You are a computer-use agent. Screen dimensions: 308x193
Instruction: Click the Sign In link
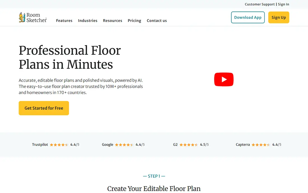[283, 4]
